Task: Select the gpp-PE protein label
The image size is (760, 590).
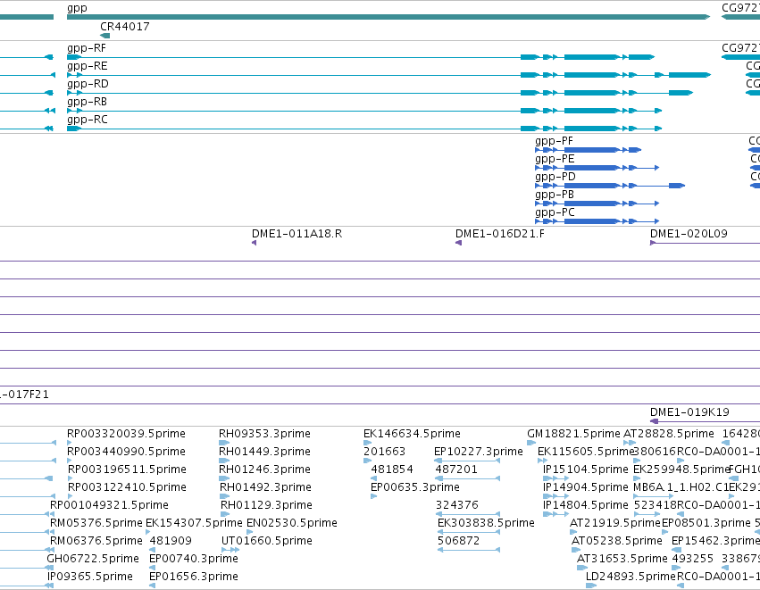Action: click(x=555, y=159)
